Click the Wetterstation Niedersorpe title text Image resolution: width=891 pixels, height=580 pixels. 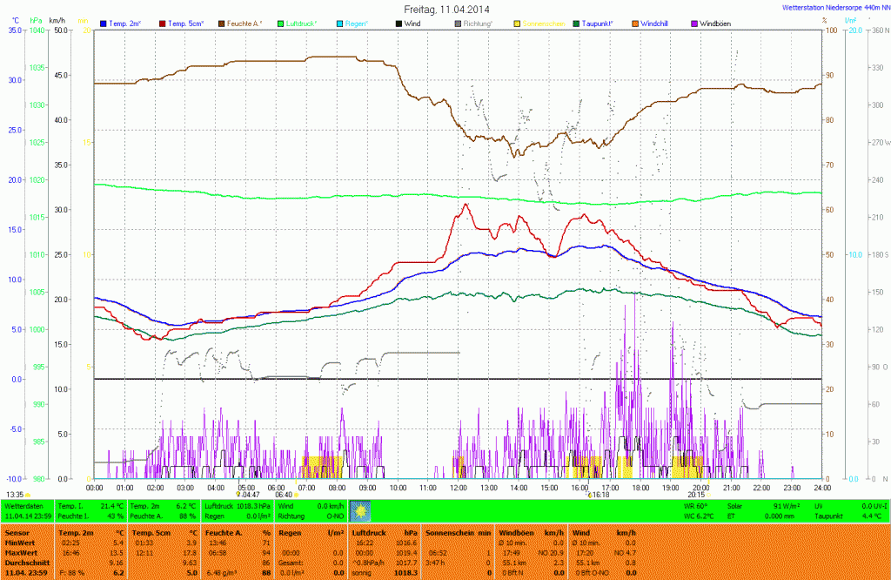(x=831, y=7)
